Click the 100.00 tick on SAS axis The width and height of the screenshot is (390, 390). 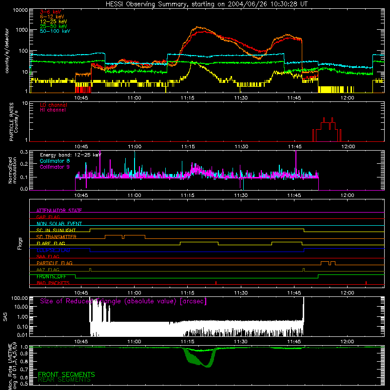pos(19,298)
